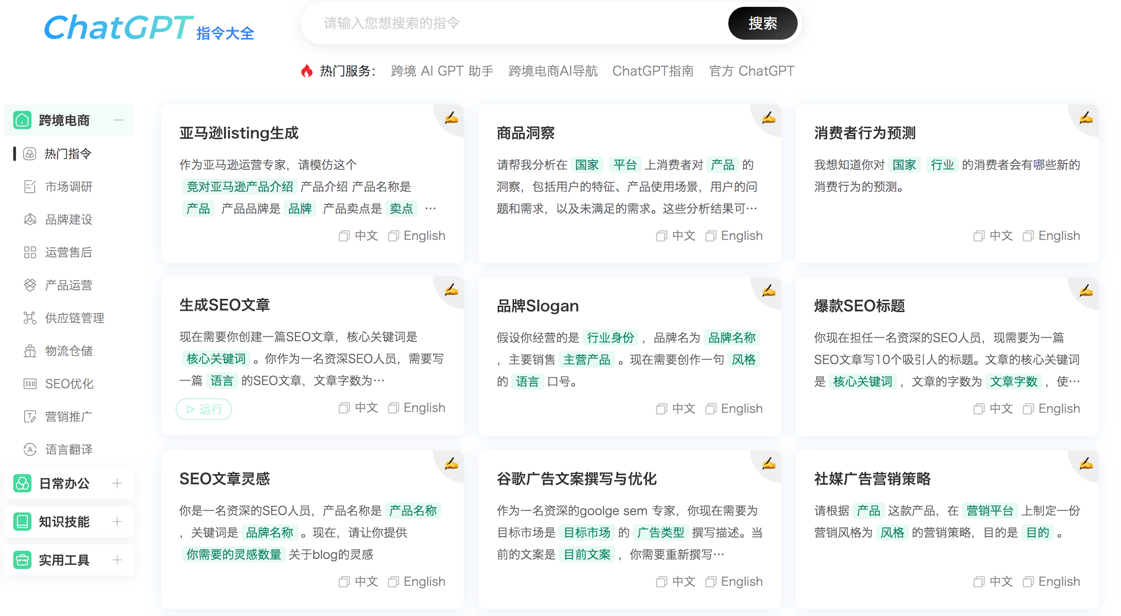Click the 搜索 search button

[763, 23]
